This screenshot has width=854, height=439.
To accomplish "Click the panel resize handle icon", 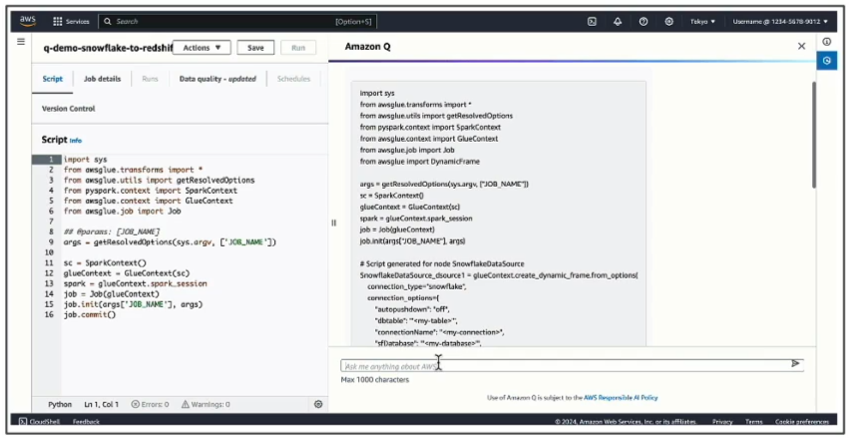I will 334,222.
